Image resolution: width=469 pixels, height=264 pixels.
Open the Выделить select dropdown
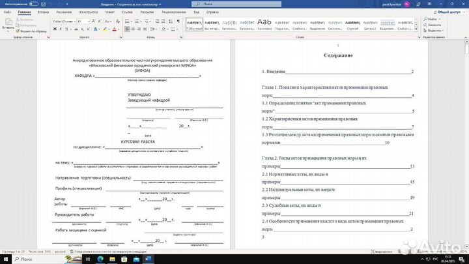point(433,31)
